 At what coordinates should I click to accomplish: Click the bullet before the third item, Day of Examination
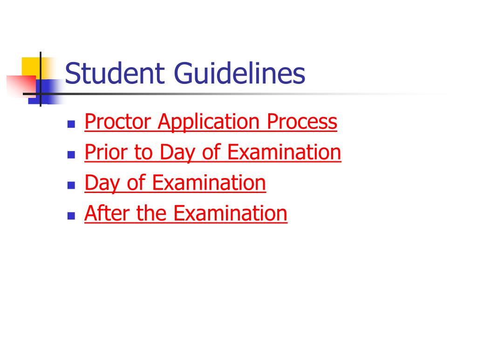[x=71, y=186]
